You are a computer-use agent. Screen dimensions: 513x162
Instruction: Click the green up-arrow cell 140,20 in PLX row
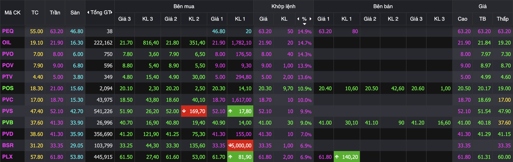pos(347,157)
